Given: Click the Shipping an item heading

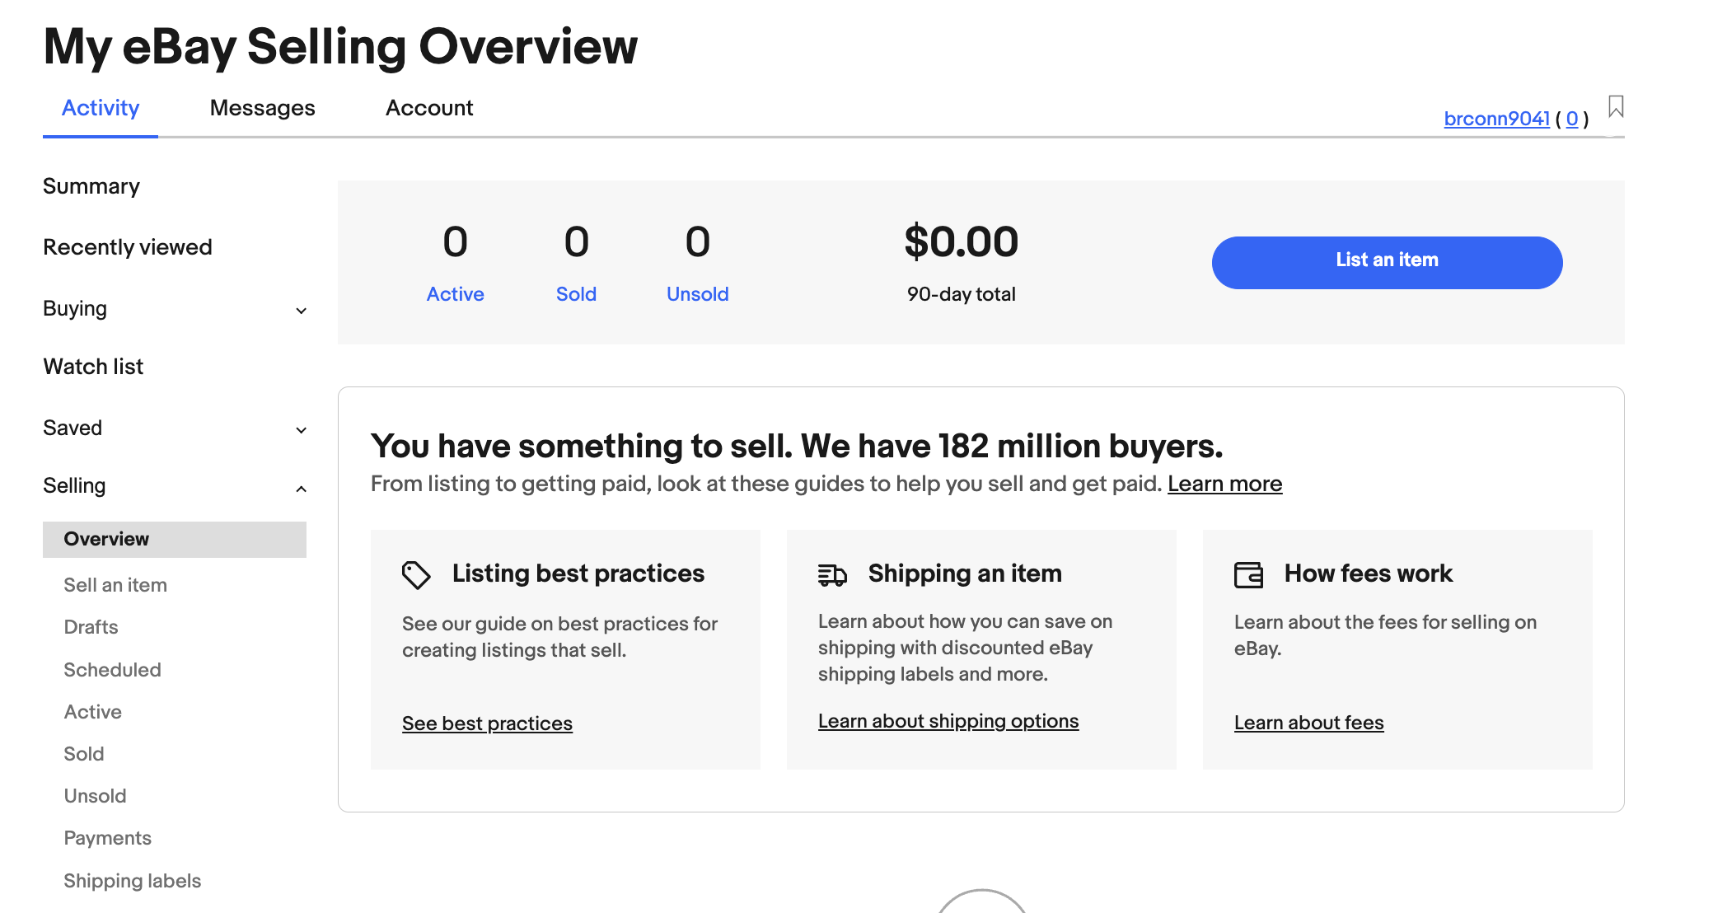Looking at the screenshot, I should coord(965,574).
